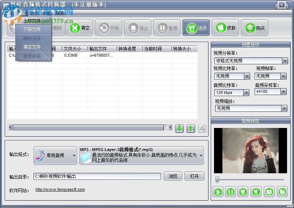Open the 帮助 menu
Viewport: 294px width, 208px height.
coord(60,13)
